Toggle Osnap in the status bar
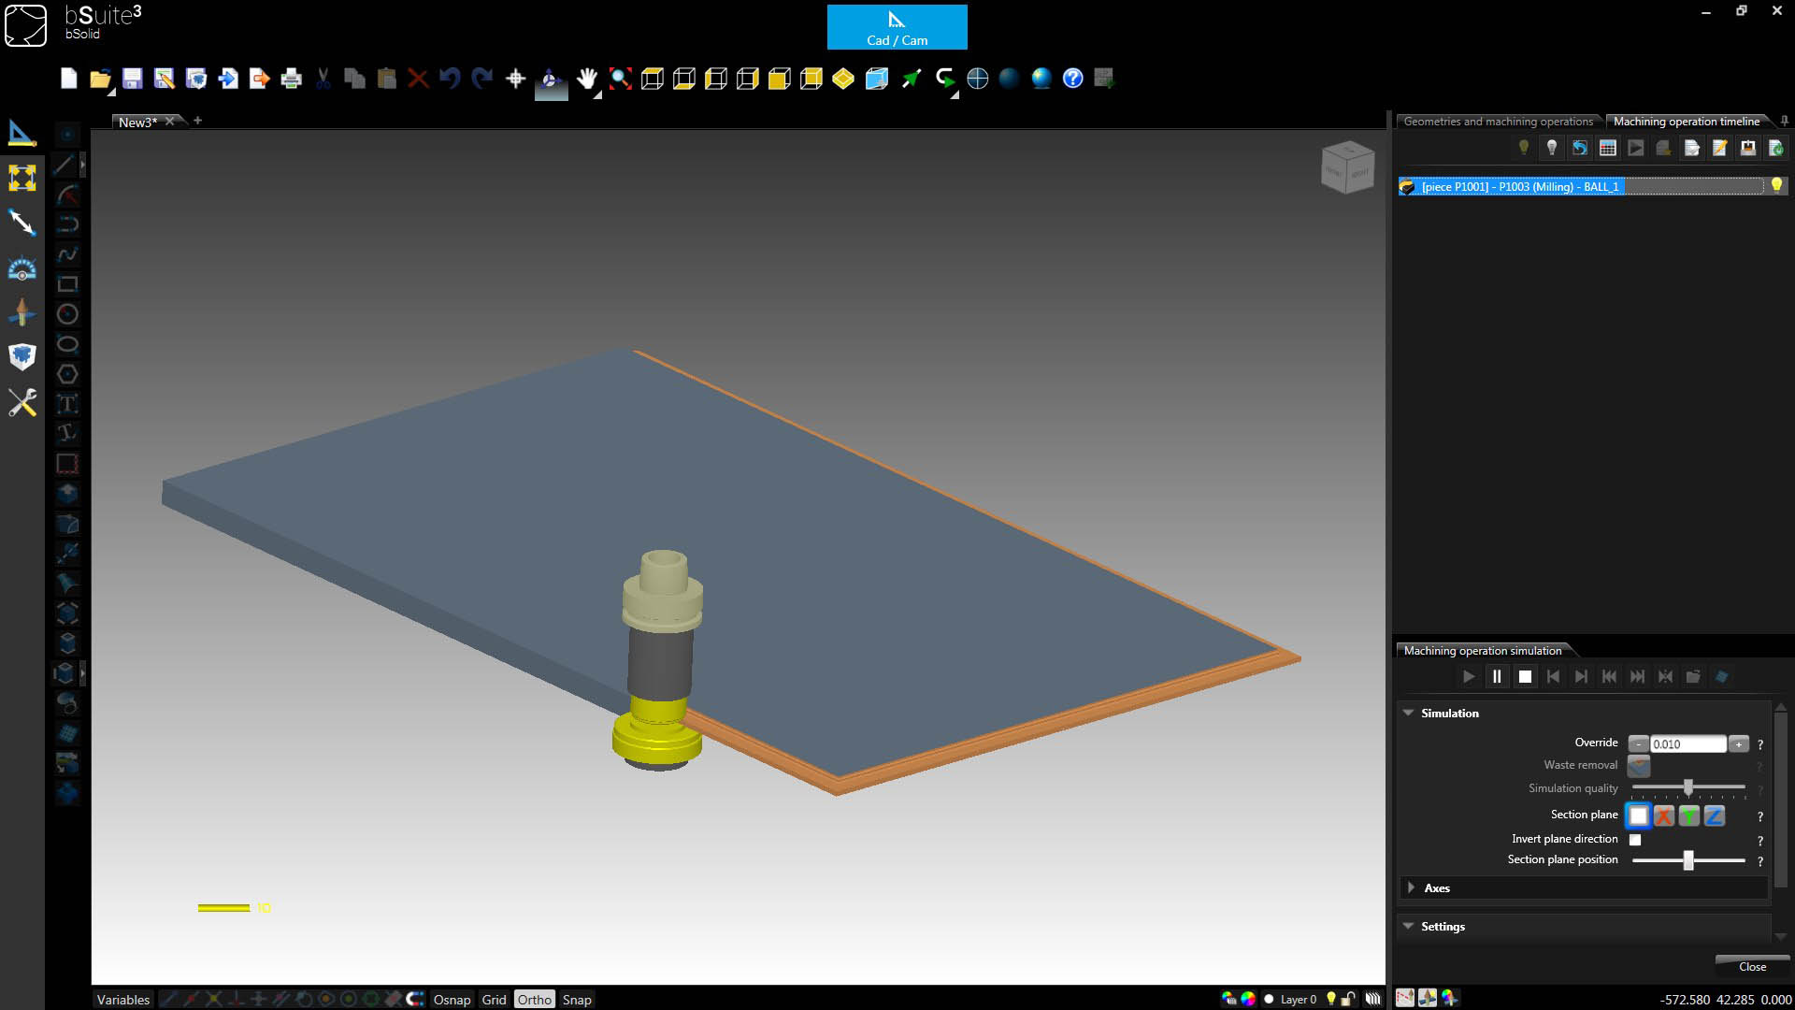 point(452,1000)
